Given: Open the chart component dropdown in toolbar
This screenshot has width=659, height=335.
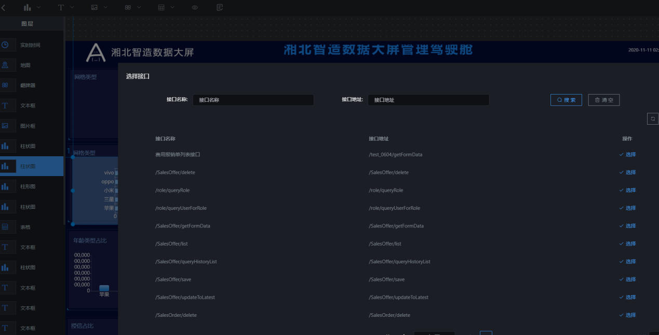Looking at the screenshot, I should coord(31,7).
